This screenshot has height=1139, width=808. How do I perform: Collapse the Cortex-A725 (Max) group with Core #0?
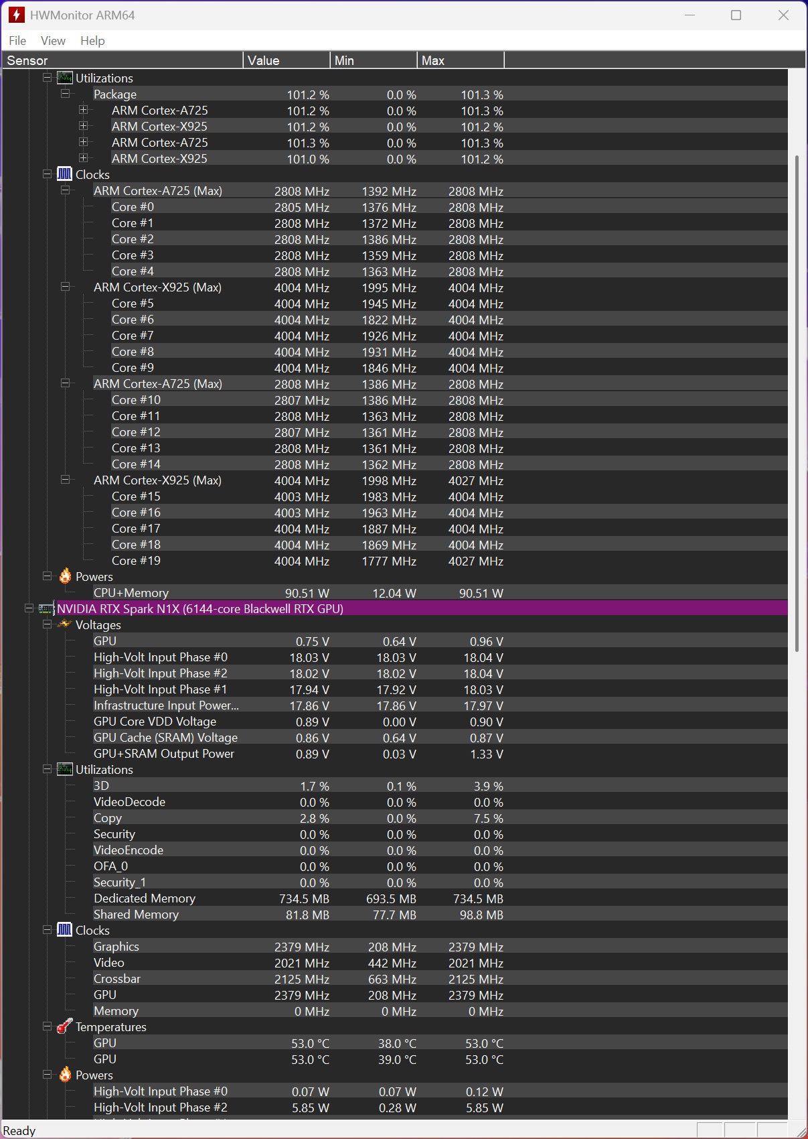point(65,190)
